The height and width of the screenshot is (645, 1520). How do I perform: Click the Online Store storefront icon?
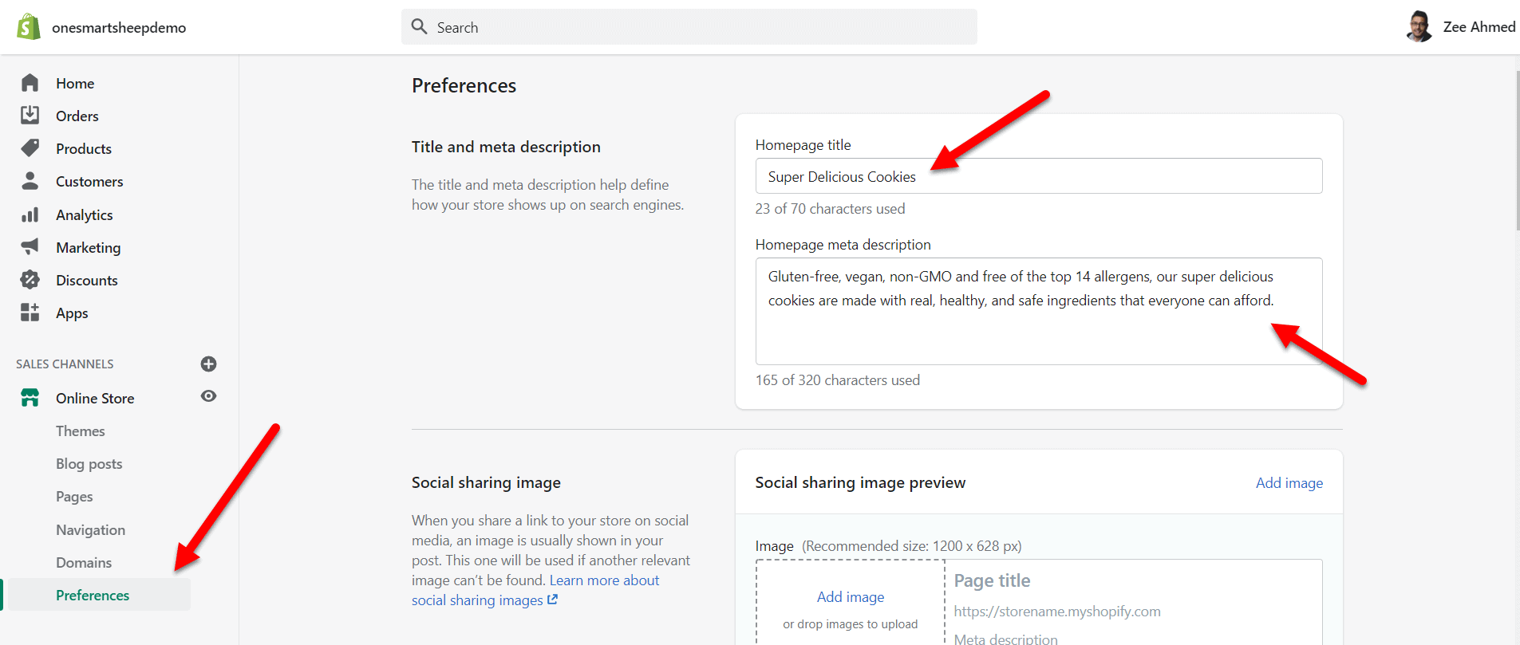30,398
